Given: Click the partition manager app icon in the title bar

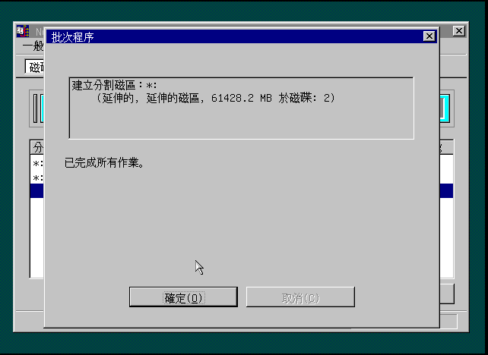Looking at the screenshot, I should pos(23,31).
